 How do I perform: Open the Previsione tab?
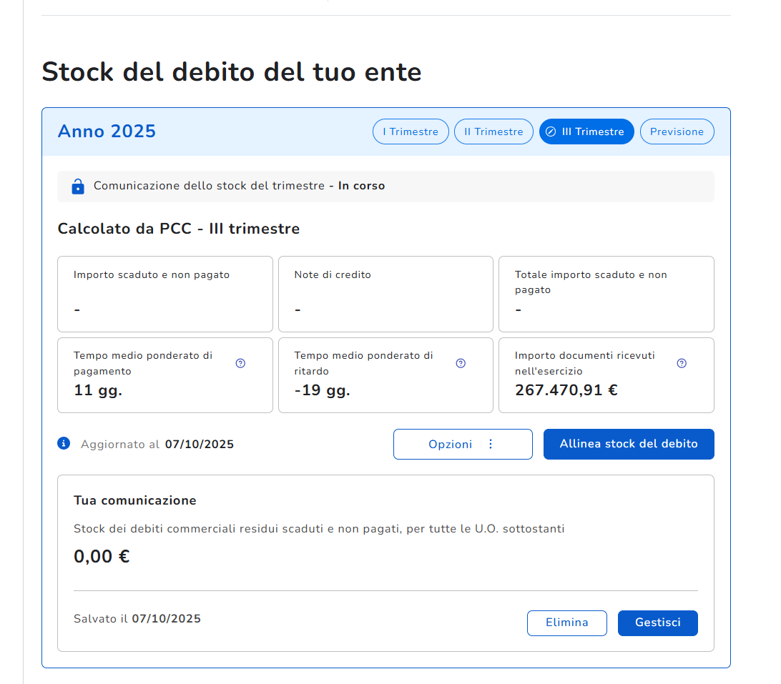coord(677,132)
